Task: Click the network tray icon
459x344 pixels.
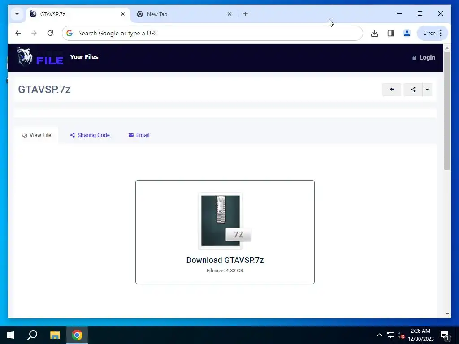Action: tap(390, 335)
